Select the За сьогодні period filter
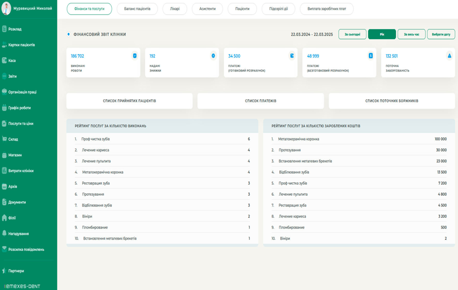Viewport: 458px width, 290px height. click(x=352, y=35)
